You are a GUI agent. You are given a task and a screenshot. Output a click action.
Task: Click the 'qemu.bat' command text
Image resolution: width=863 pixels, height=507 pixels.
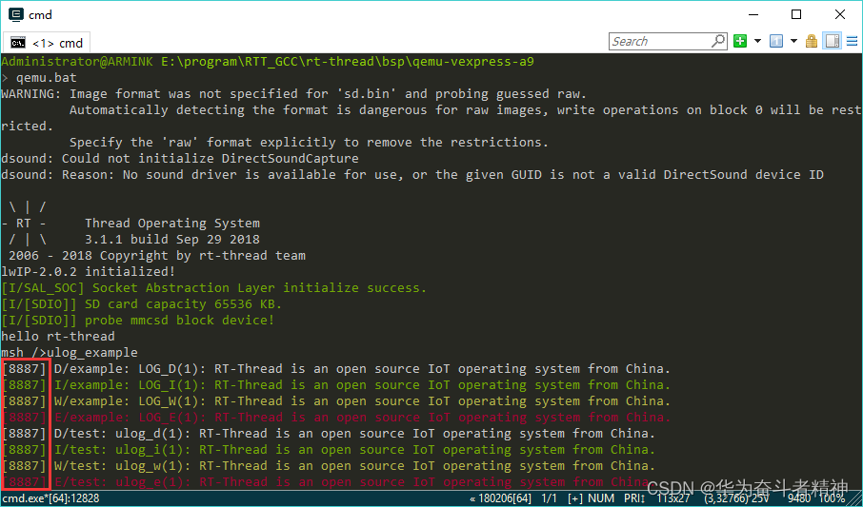coord(47,78)
